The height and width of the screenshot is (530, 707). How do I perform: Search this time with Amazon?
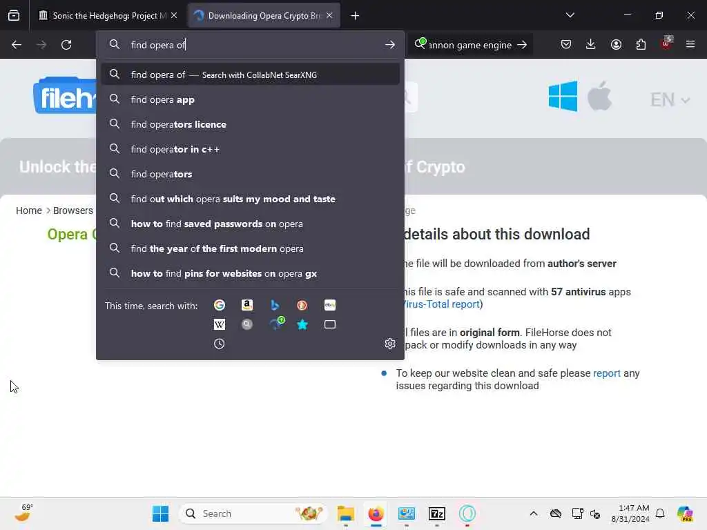click(246, 305)
